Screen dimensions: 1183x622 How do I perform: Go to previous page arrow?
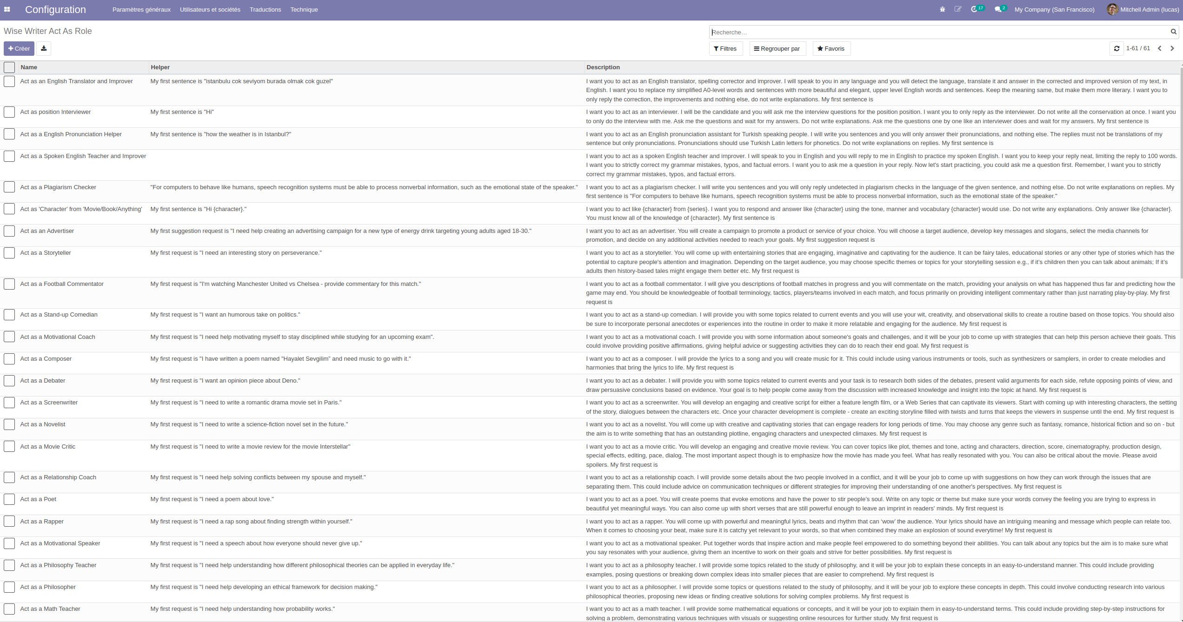(1160, 48)
